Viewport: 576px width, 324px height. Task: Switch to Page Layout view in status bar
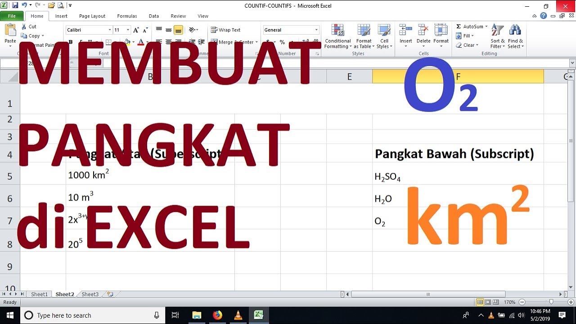488,302
